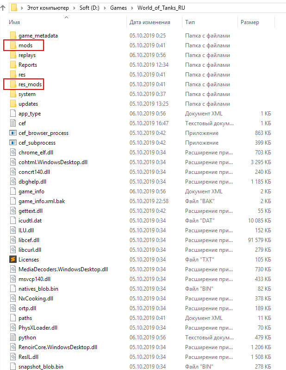Click the Licenses Sublime Text icon
The width and height of the screenshot is (286, 370).
pyautogui.click(x=12, y=259)
